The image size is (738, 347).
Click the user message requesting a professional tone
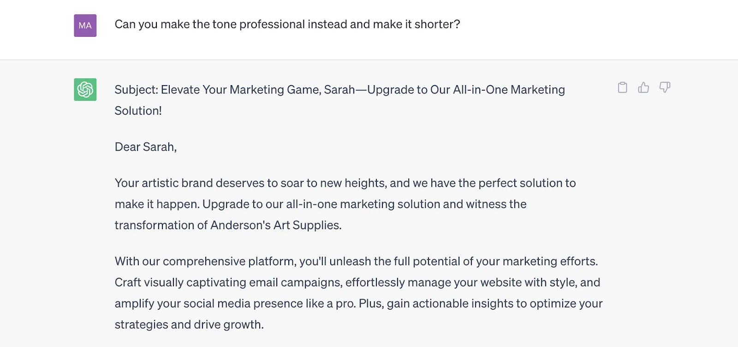point(287,24)
